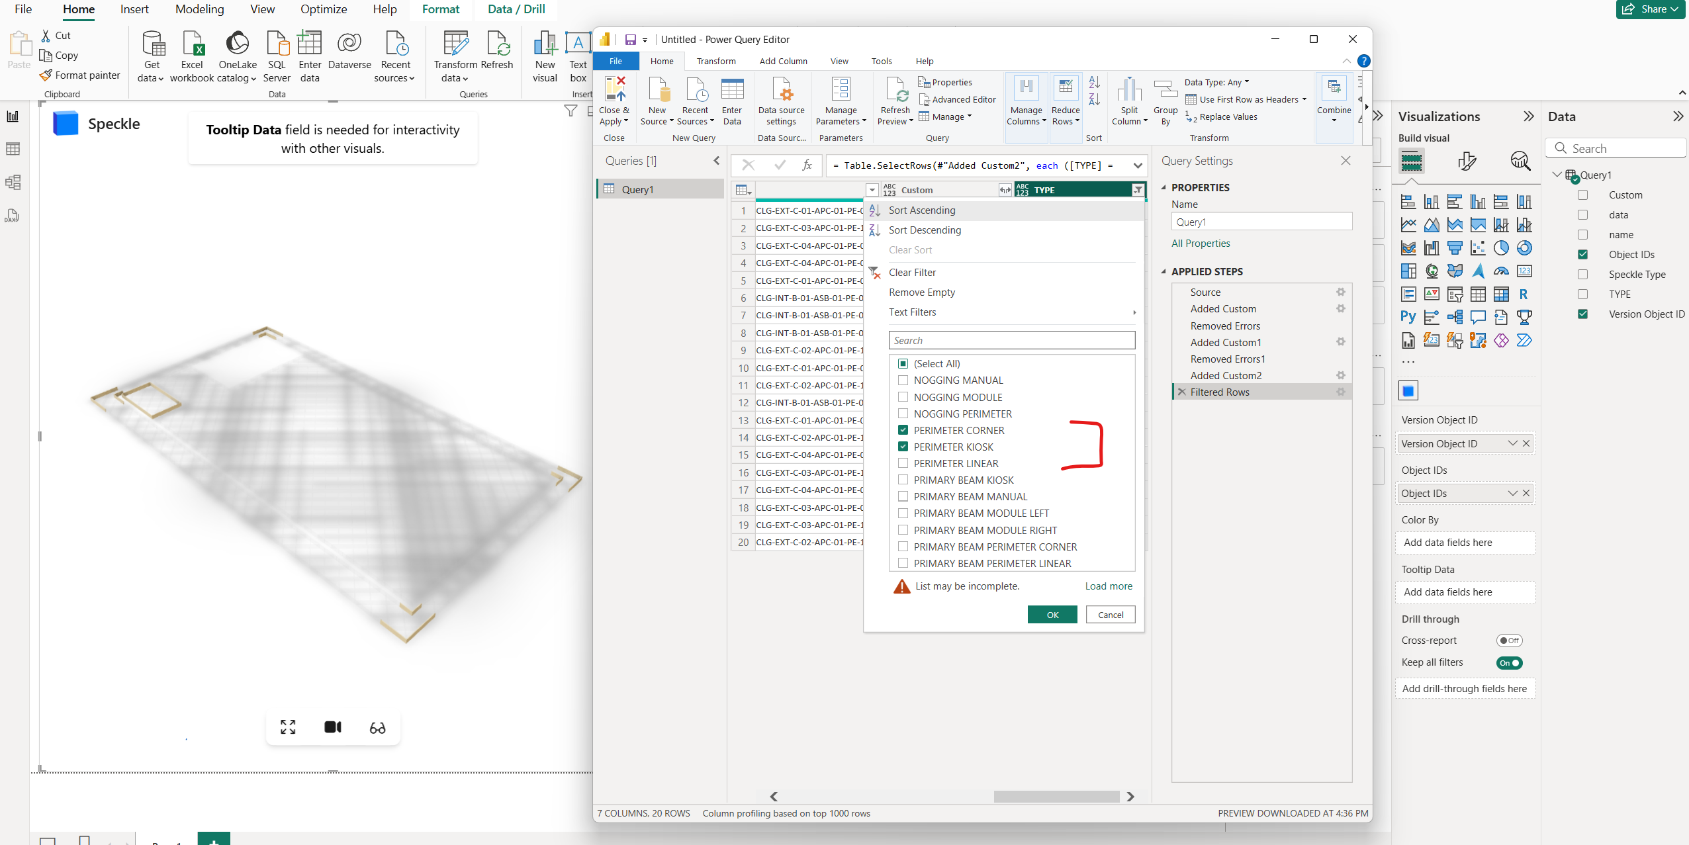Viewport: 1689px width, 845px height.
Task: Check Speckle Type field in Data pane
Action: (x=1582, y=275)
